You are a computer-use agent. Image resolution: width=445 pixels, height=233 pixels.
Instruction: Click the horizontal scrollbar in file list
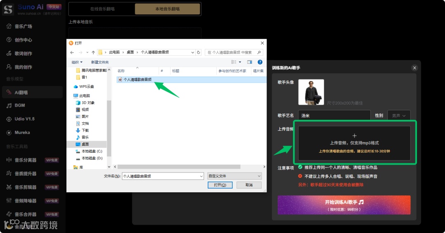(179, 167)
